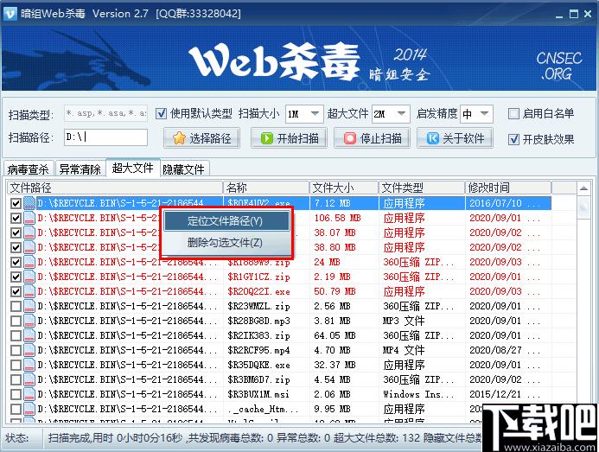Screen dimensions: 599x452
Task: Check checkbox of $R28BG8D.mp3 row
Action: (x=16, y=321)
